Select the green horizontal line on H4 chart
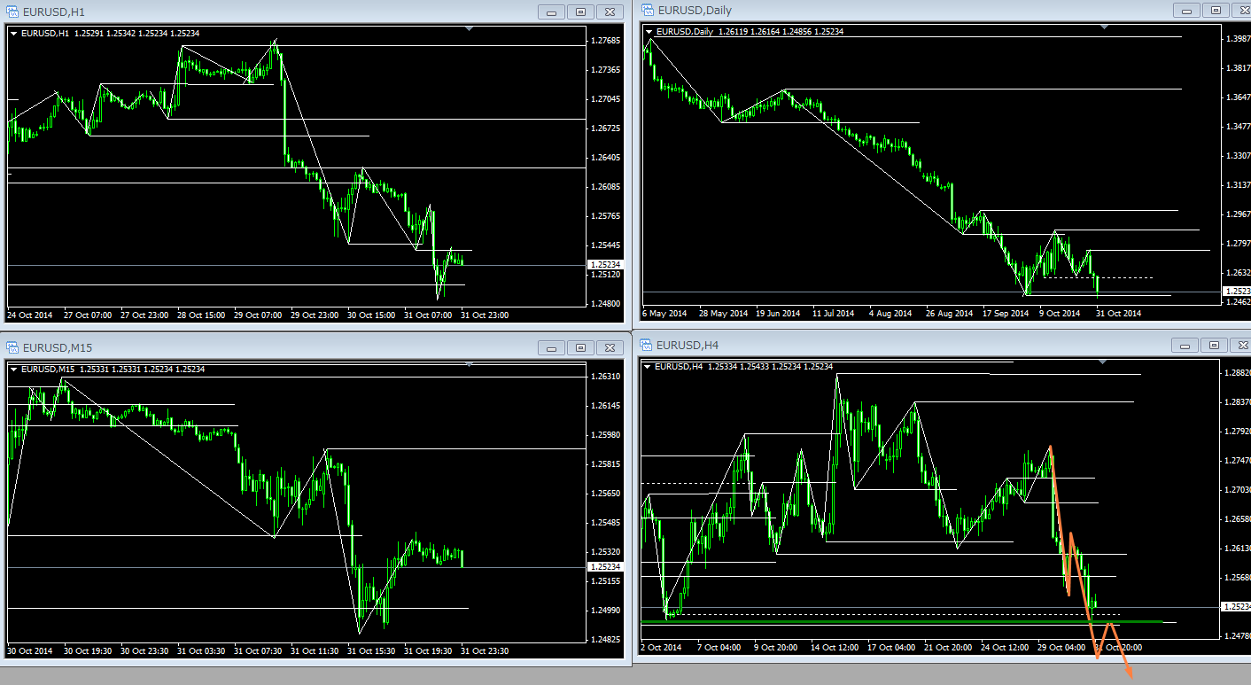1251x685 pixels. tap(886, 622)
